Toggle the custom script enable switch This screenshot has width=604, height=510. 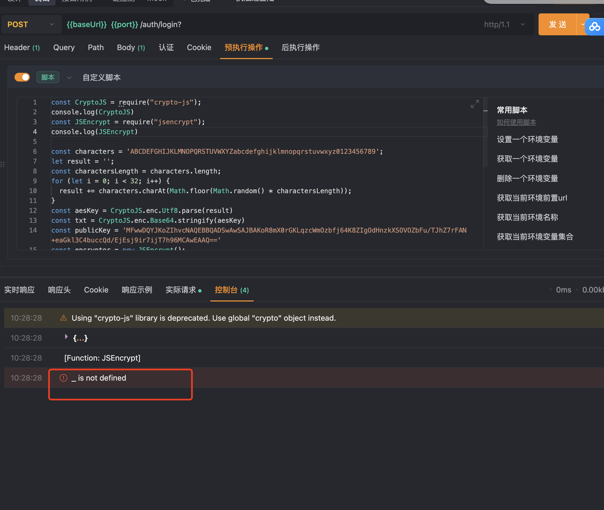[22, 77]
